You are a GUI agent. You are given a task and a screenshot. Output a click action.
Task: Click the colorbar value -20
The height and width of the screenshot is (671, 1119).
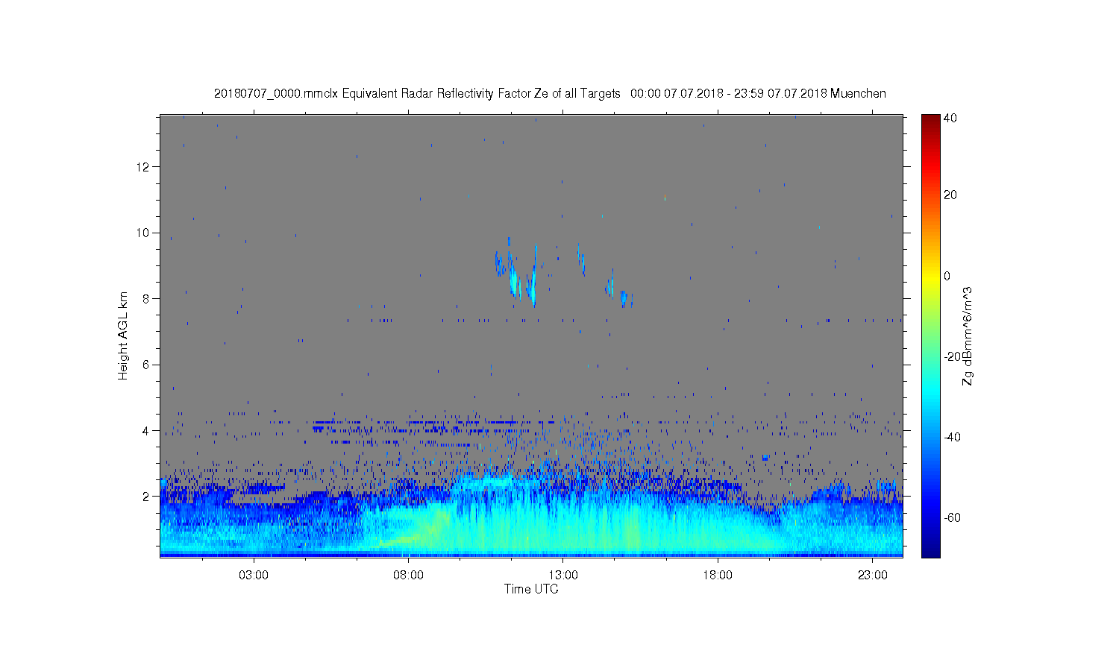coord(952,357)
